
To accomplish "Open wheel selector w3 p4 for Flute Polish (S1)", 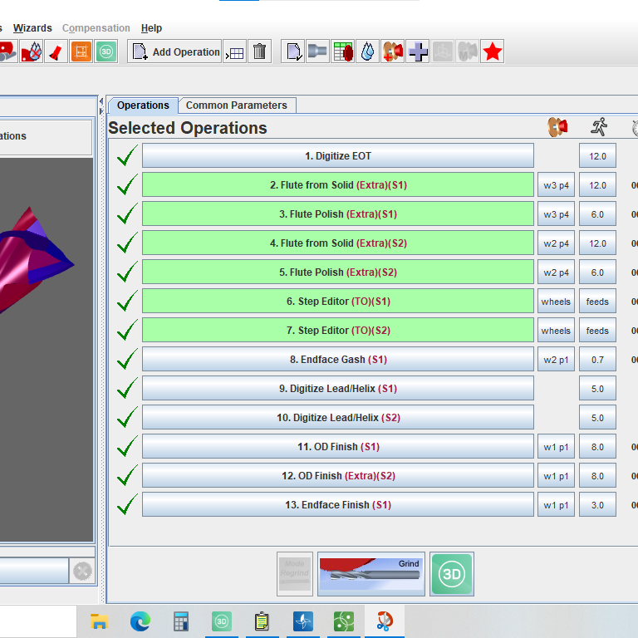I will click(x=556, y=214).
